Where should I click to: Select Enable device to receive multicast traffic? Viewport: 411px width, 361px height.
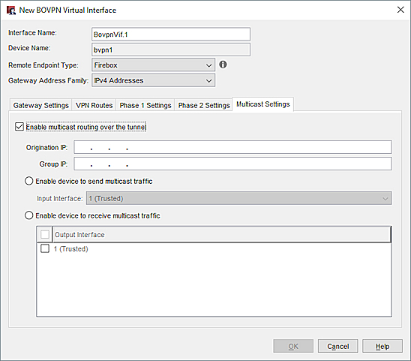pos(28,215)
